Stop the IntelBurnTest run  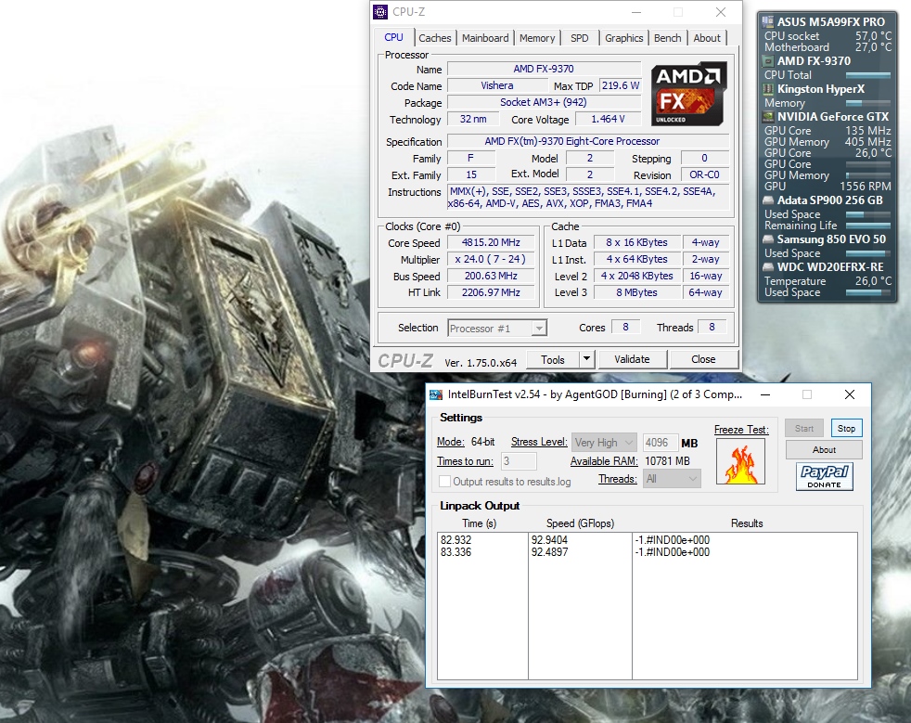click(x=846, y=429)
